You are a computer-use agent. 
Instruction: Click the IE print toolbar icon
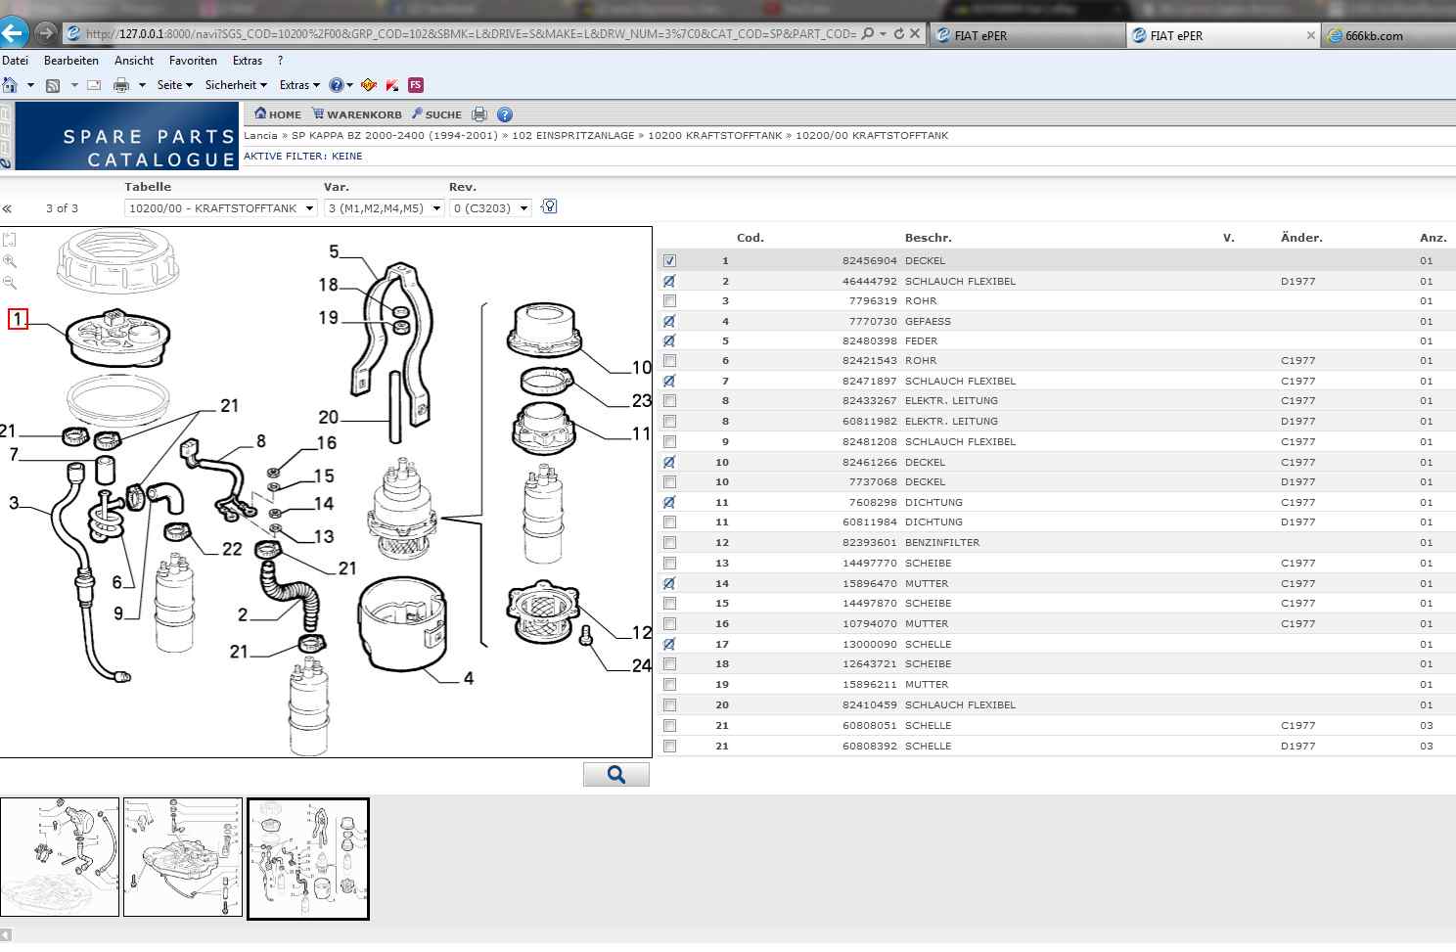coord(121,85)
